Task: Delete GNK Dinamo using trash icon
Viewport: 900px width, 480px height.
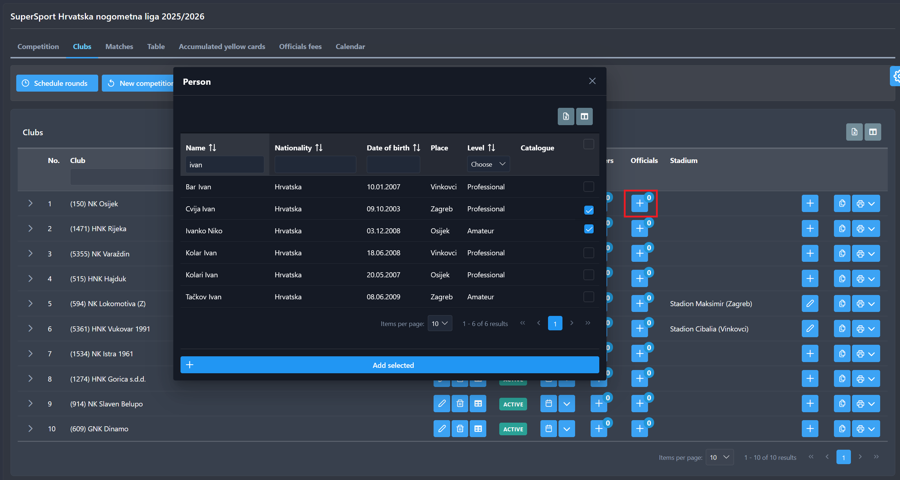Action: pyautogui.click(x=460, y=428)
